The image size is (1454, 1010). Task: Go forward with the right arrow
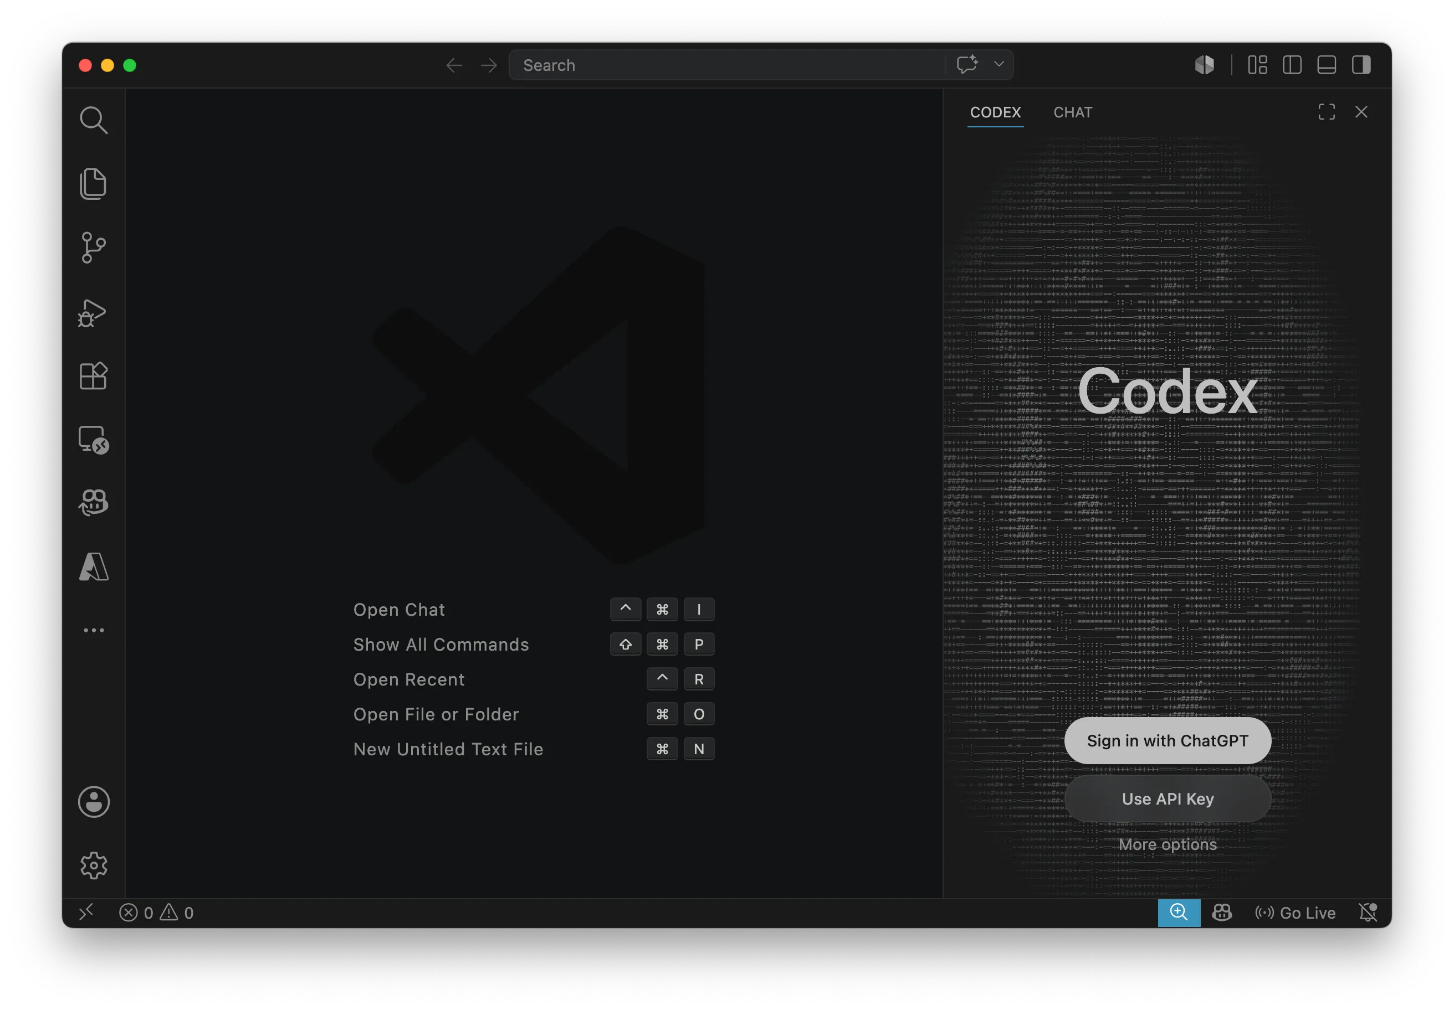click(x=489, y=65)
